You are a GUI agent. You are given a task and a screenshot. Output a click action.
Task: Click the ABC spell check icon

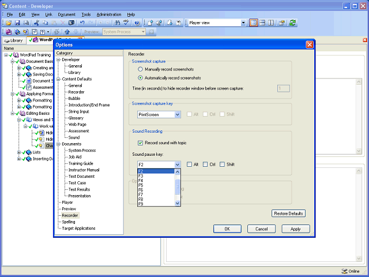tap(126, 23)
